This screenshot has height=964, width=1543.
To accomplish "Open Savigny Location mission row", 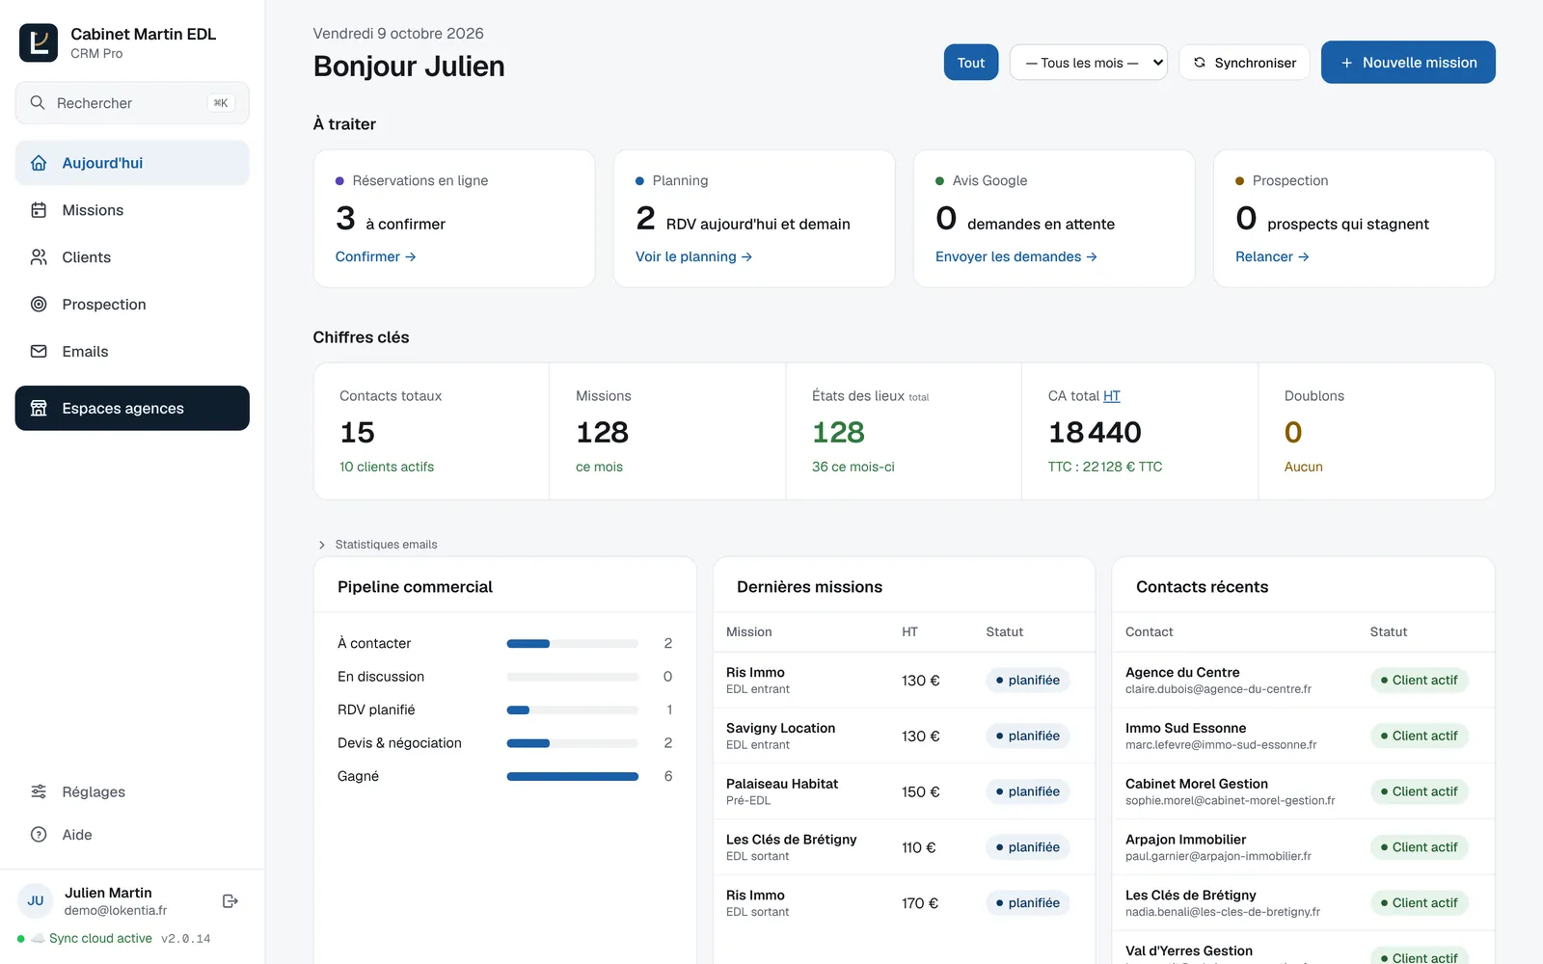I will (x=904, y=736).
